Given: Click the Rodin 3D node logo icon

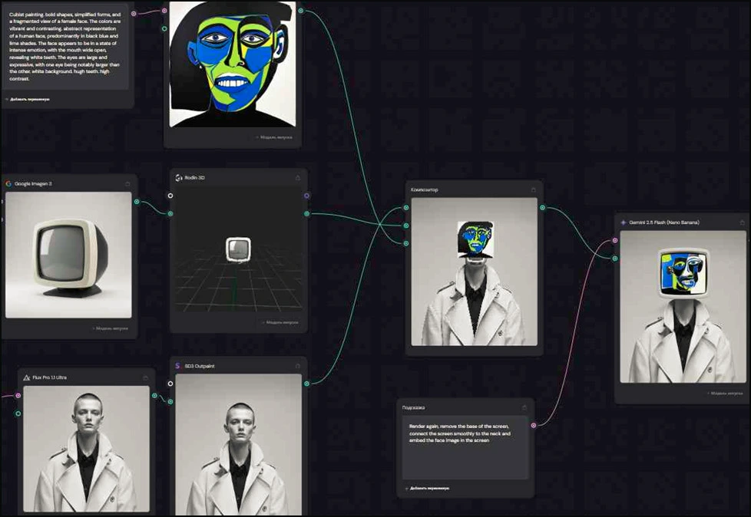Looking at the screenshot, I should [178, 178].
